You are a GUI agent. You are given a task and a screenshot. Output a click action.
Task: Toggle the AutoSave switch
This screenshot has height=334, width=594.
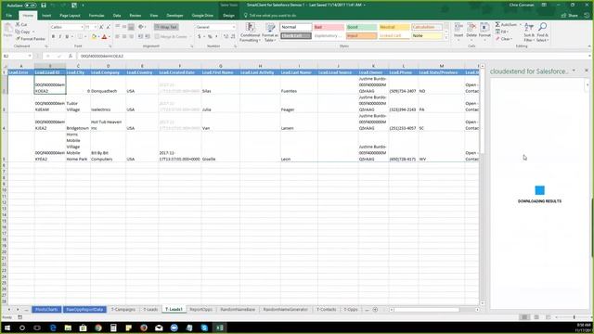31,6
